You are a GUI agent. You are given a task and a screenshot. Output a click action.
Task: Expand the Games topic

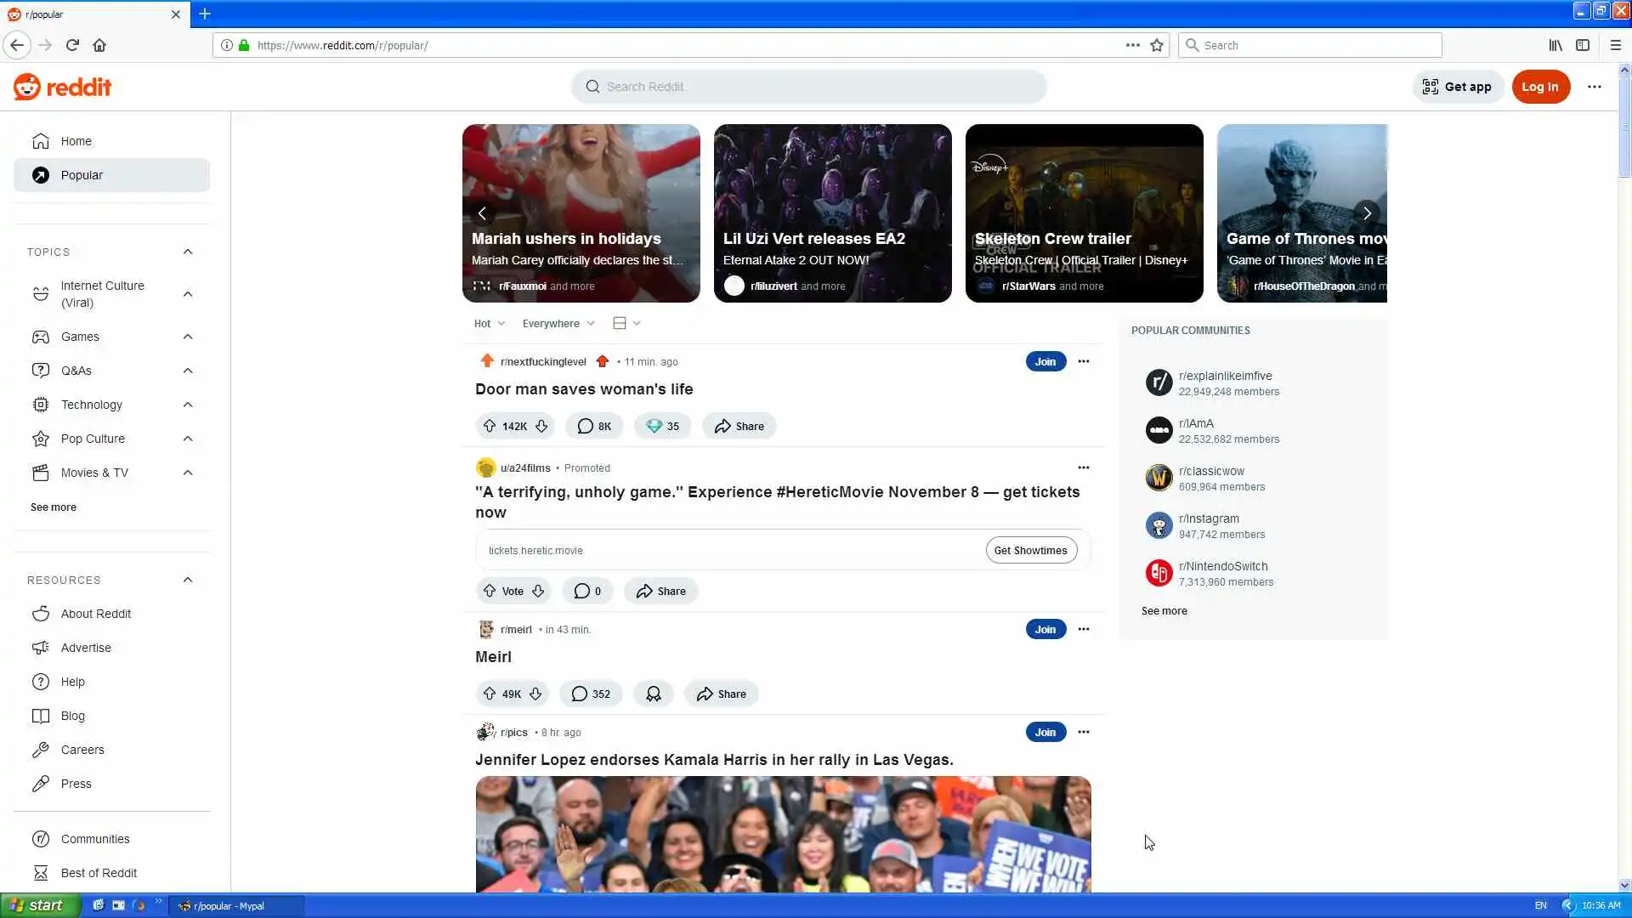tap(188, 337)
